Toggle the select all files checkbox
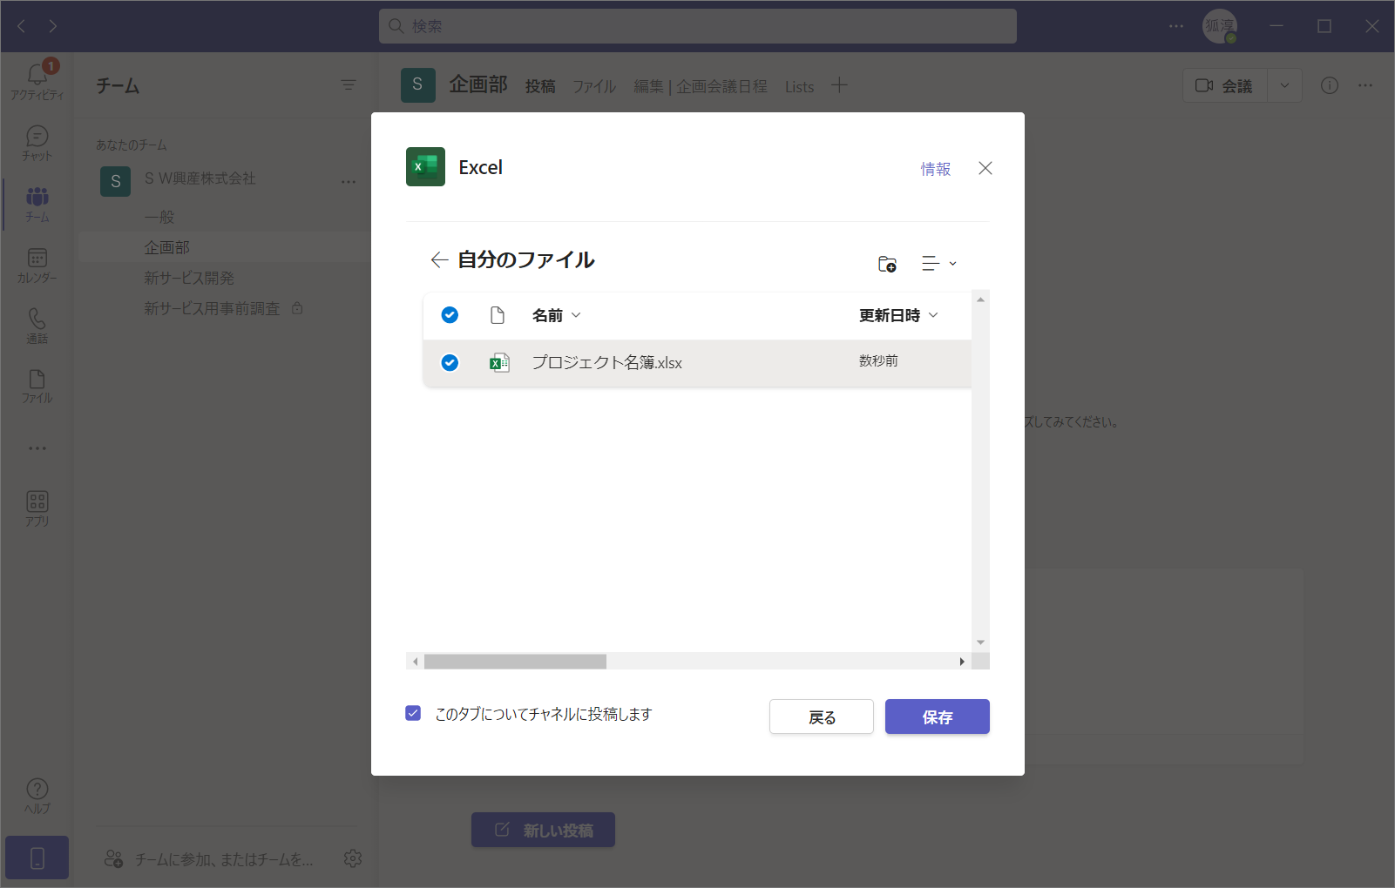The width and height of the screenshot is (1395, 888). 450,315
